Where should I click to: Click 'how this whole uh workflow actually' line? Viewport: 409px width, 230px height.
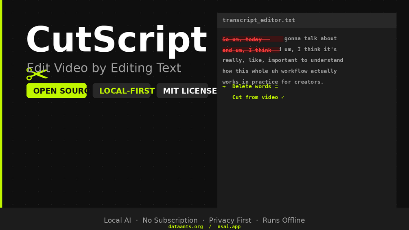coord(280,71)
